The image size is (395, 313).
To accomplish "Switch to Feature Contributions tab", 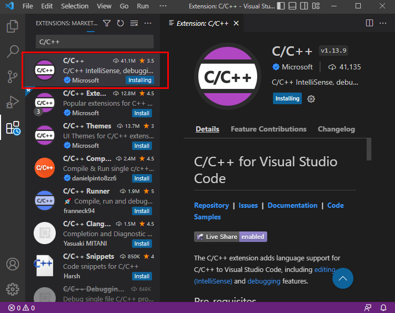I will click(x=268, y=129).
